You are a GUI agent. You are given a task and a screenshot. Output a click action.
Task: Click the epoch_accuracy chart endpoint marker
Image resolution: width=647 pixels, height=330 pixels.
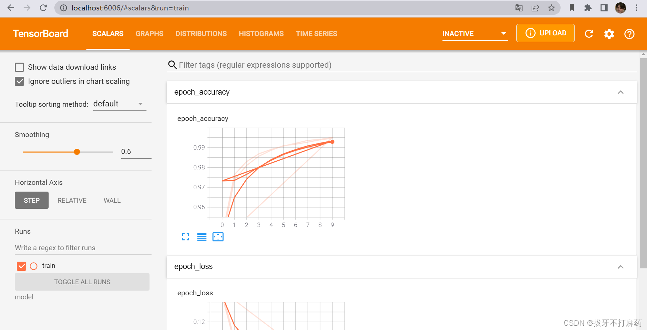(x=332, y=142)
